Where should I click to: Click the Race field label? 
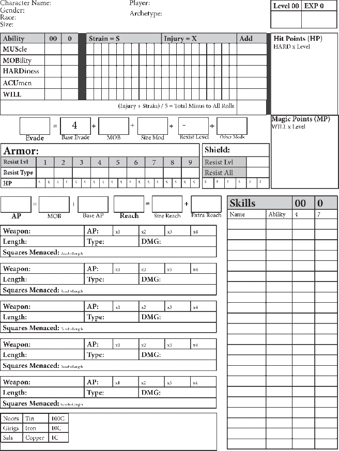8,17
